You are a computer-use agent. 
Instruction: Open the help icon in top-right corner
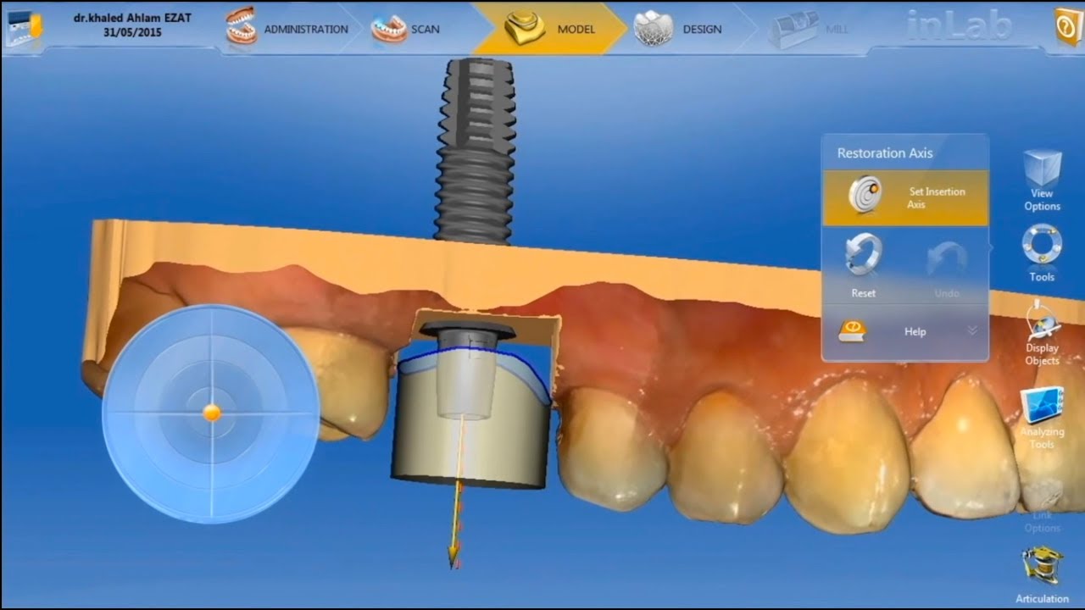[1068, 27]
